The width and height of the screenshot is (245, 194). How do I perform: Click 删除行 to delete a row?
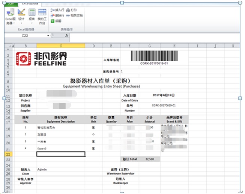[57, 16]
